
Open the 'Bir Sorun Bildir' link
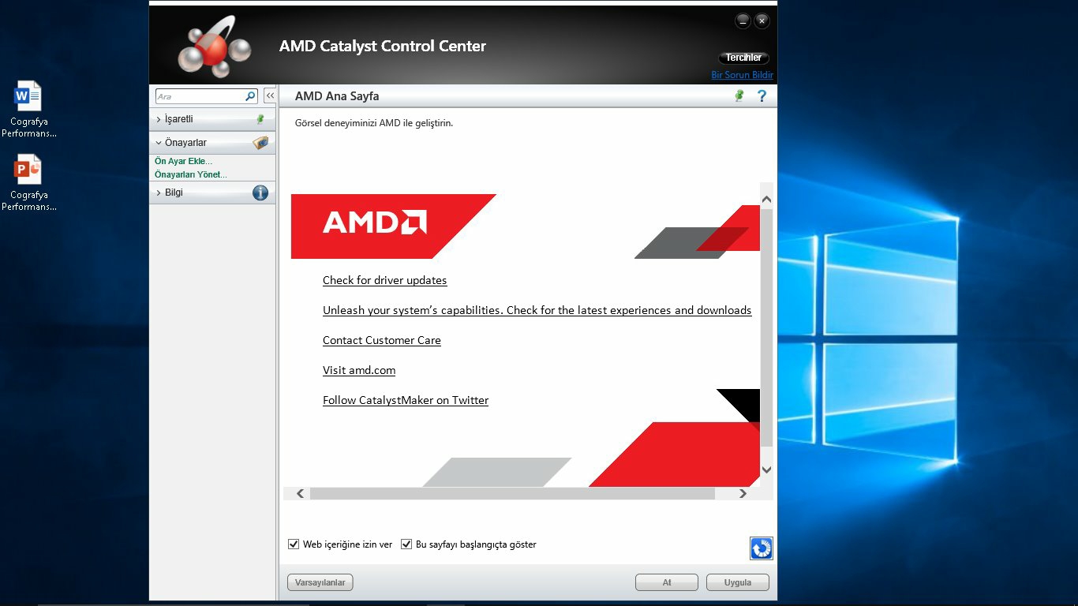tap(742, 75)
